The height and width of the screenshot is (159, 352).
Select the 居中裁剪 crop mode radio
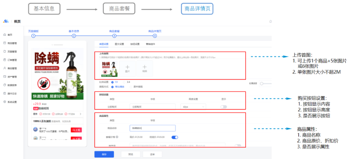(131, 87)
